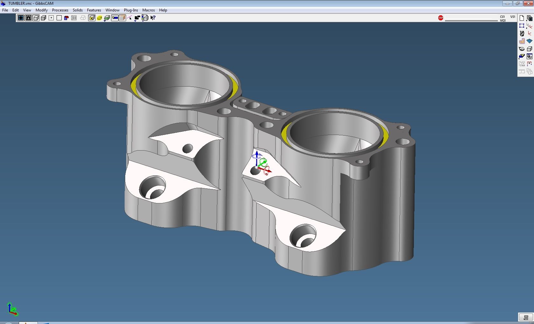Open the blue and yellow block palette
This screenshot has width=534, height=324.
(522, 56)
